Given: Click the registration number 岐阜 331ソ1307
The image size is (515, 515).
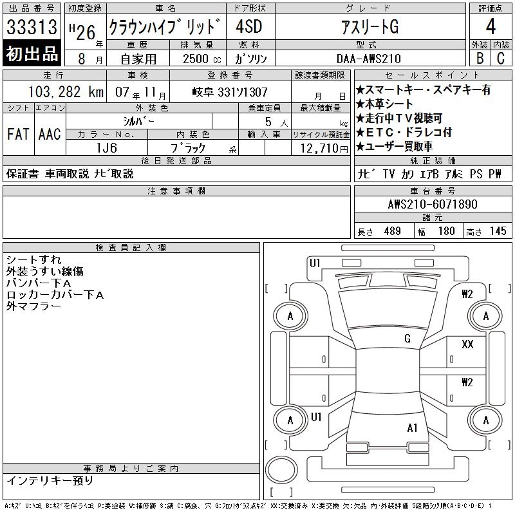Looking at the screenshot, I should coord(230,92).
